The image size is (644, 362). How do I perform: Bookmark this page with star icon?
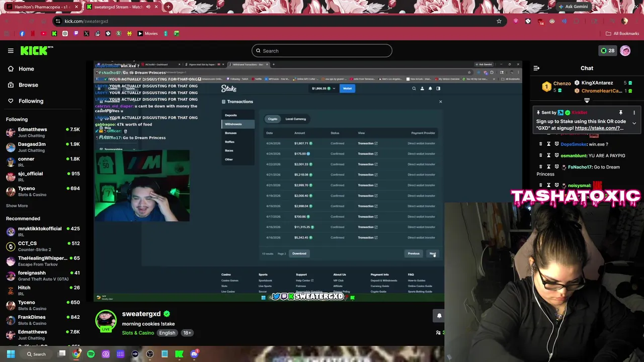(499, 21)
